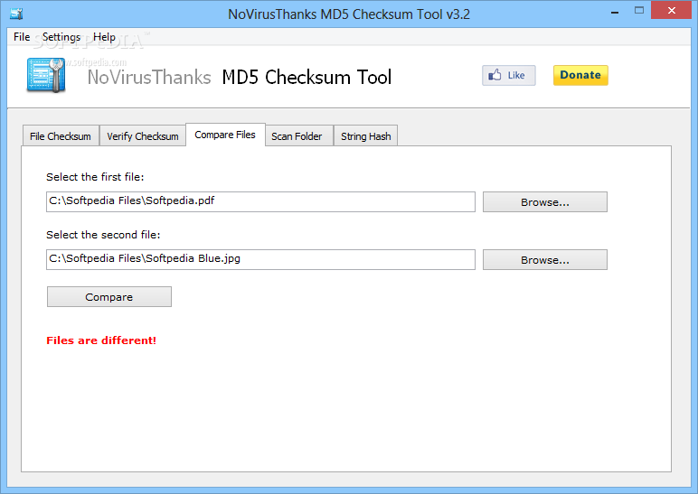Close the MD5 Checksum Tool window
Viewport: 698px width, 494px height.
coord(671,10)
